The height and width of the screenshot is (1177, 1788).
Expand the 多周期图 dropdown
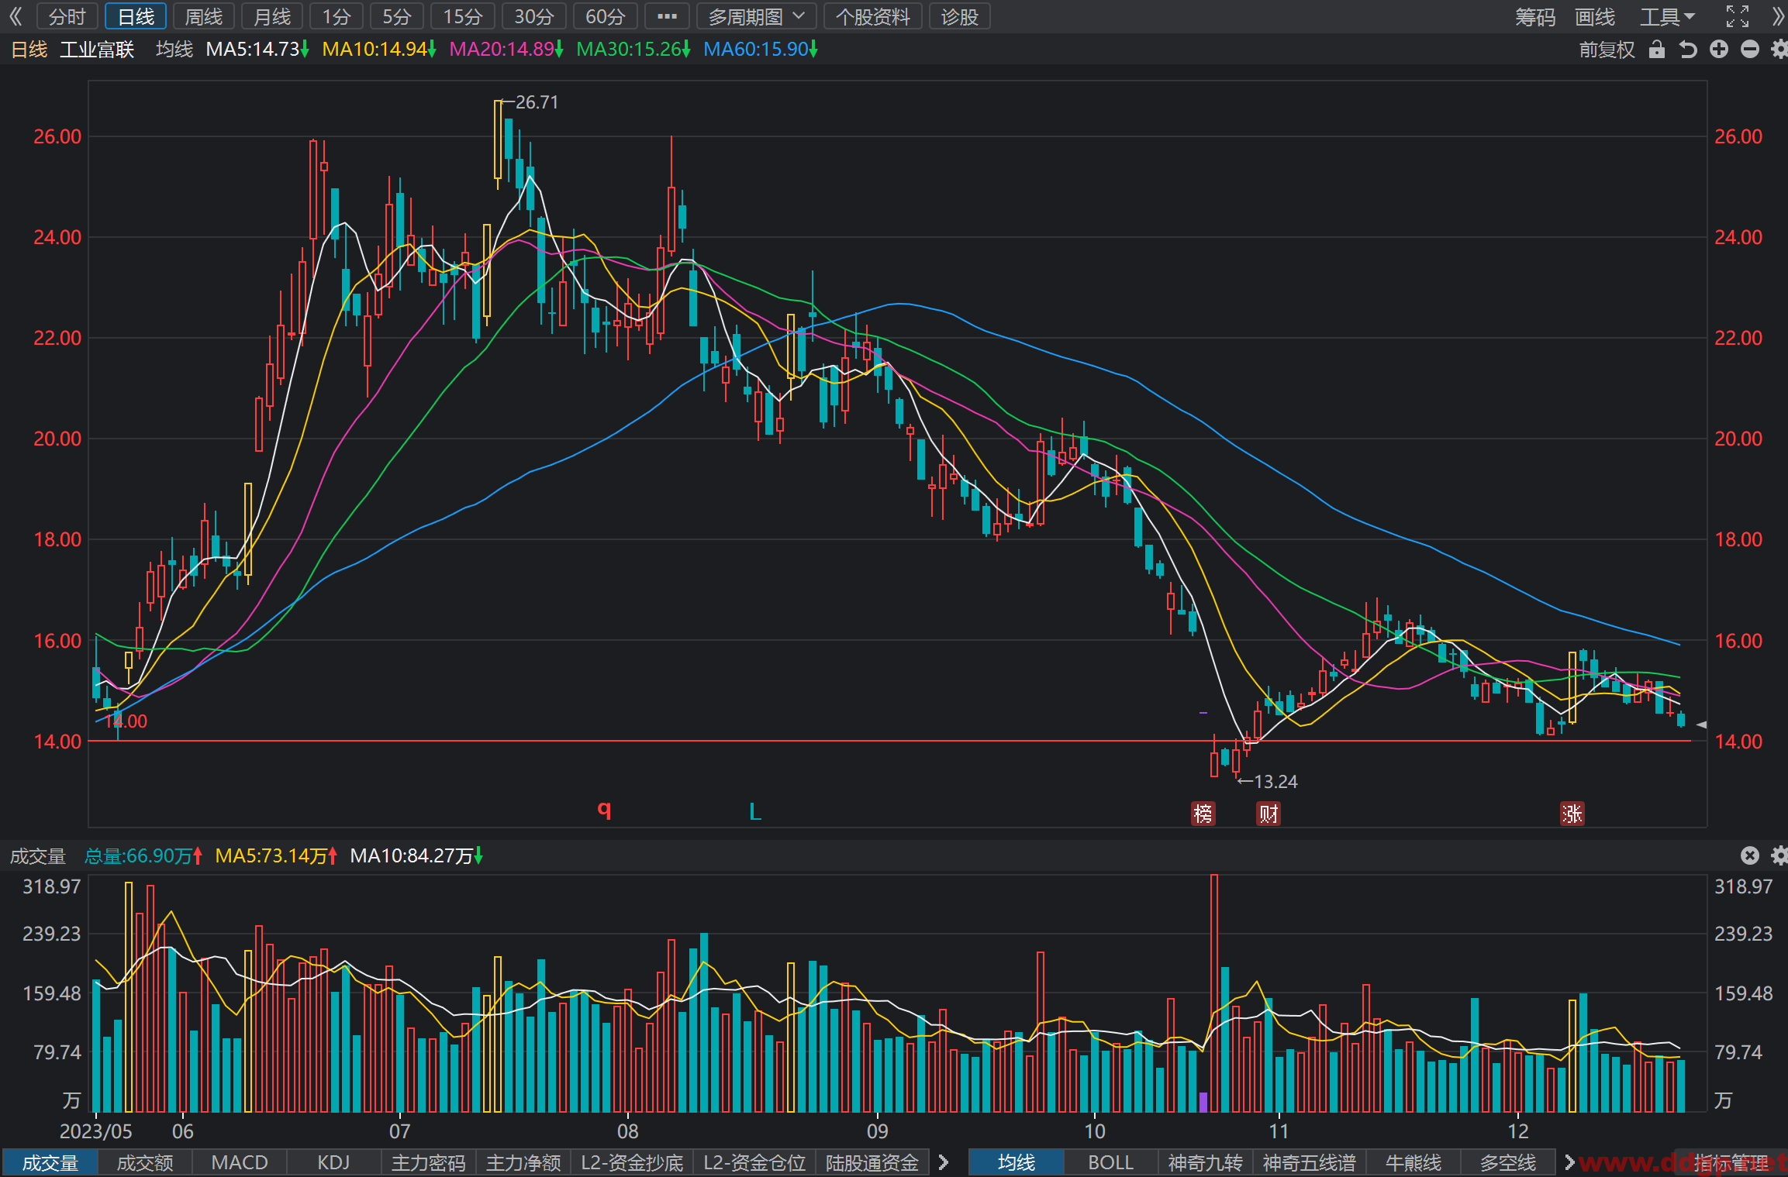756,16
